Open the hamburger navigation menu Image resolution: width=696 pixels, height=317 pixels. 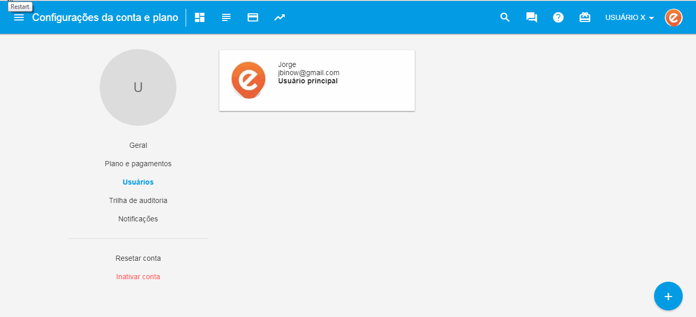pos(19,17)
